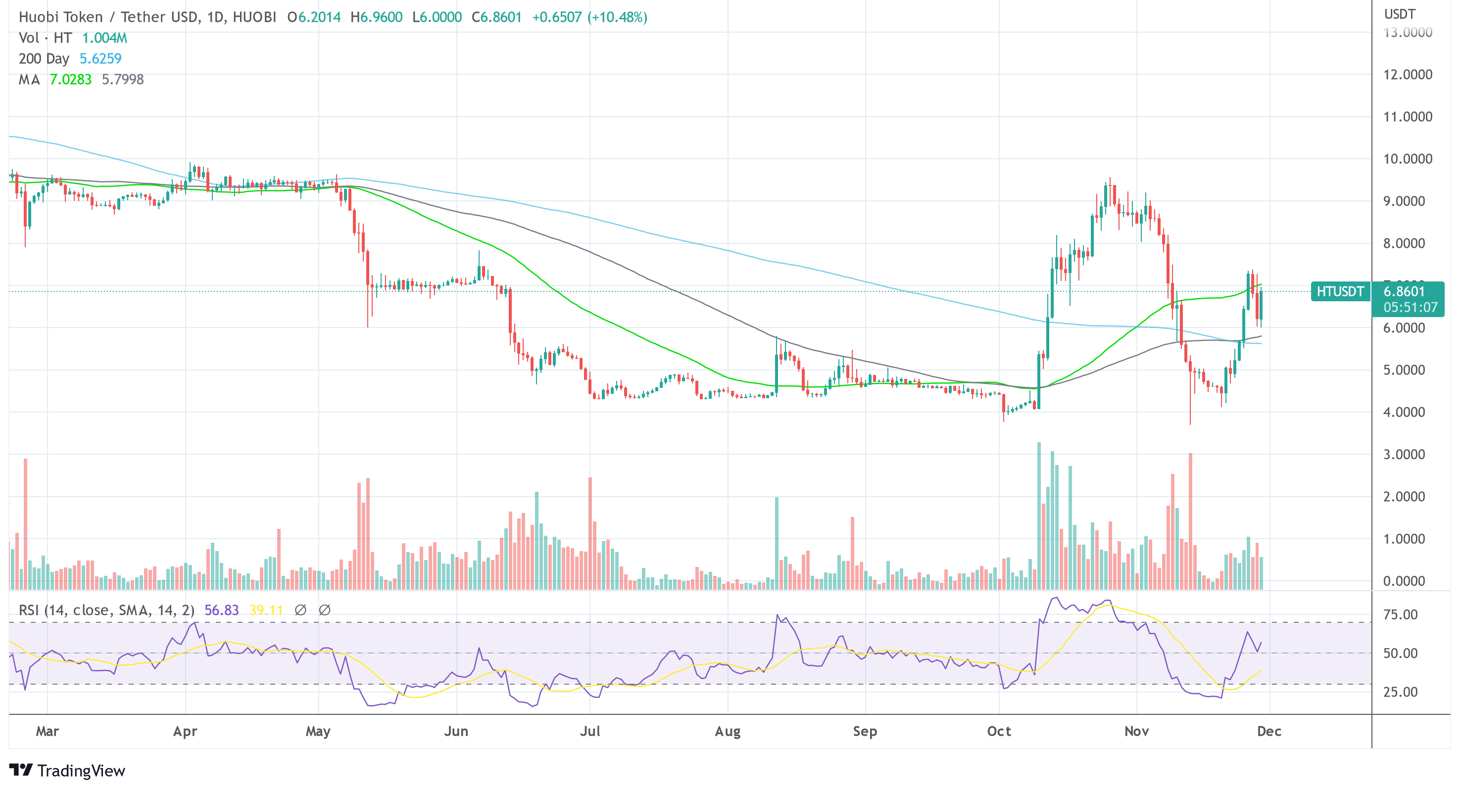The height and width of the screenshot is (792, 1463).
Task: Click the 0.0000 price axis label
Action: point(1404,581)
